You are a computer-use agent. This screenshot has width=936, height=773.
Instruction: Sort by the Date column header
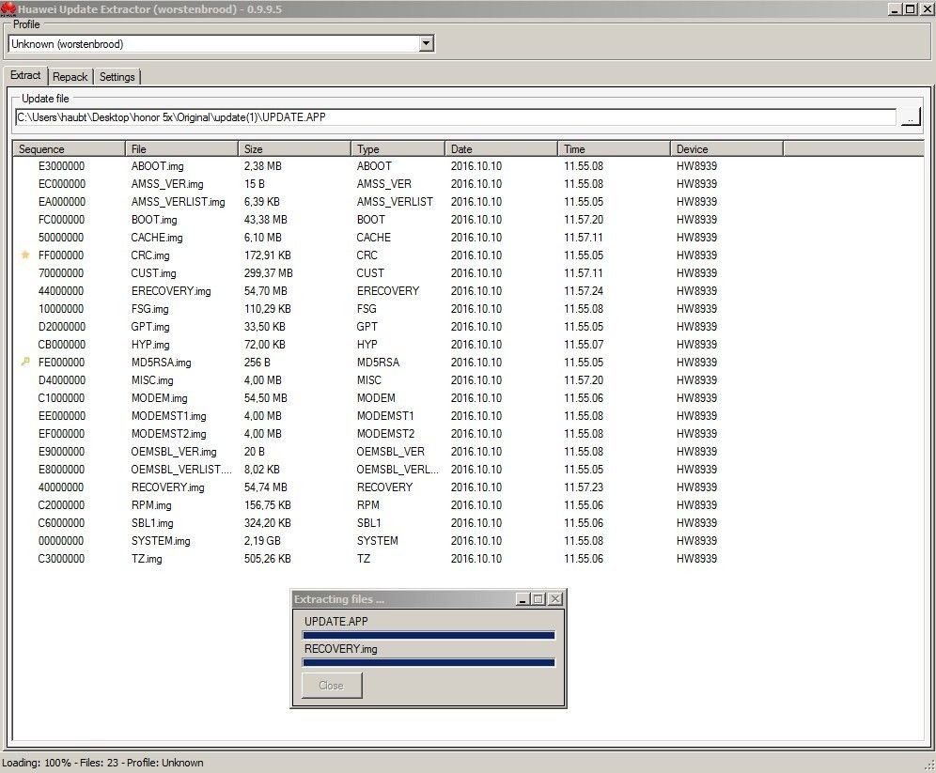[x=501, y=148]
